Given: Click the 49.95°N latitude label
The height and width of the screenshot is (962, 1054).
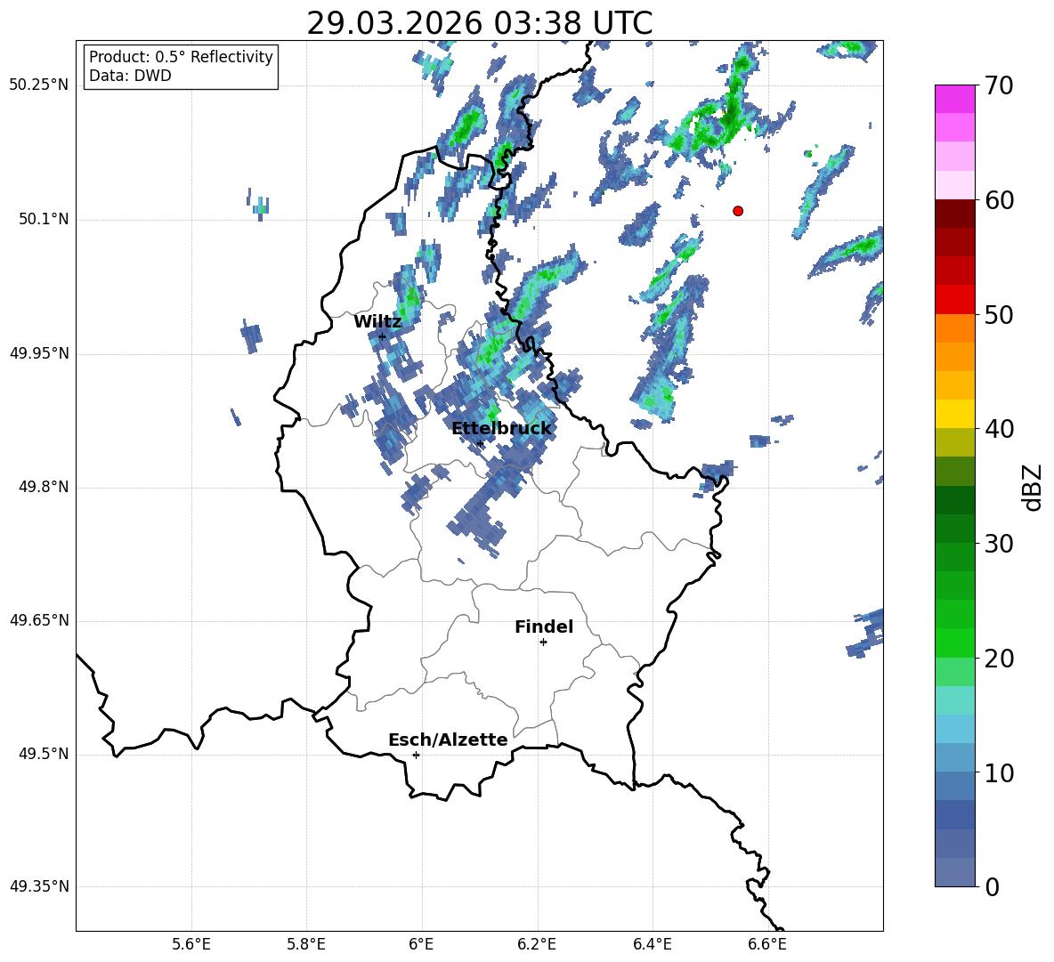Looking at the screenshot, I should [39, 353].
